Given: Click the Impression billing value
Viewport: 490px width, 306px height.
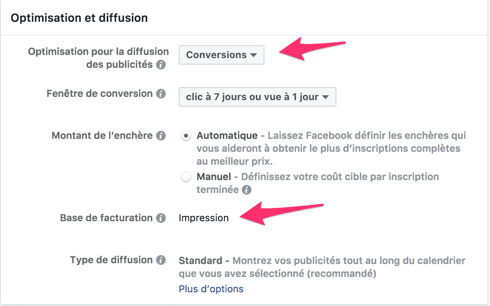Looking at the screenshot, I should pyautogui.click(x=204, y=218).
